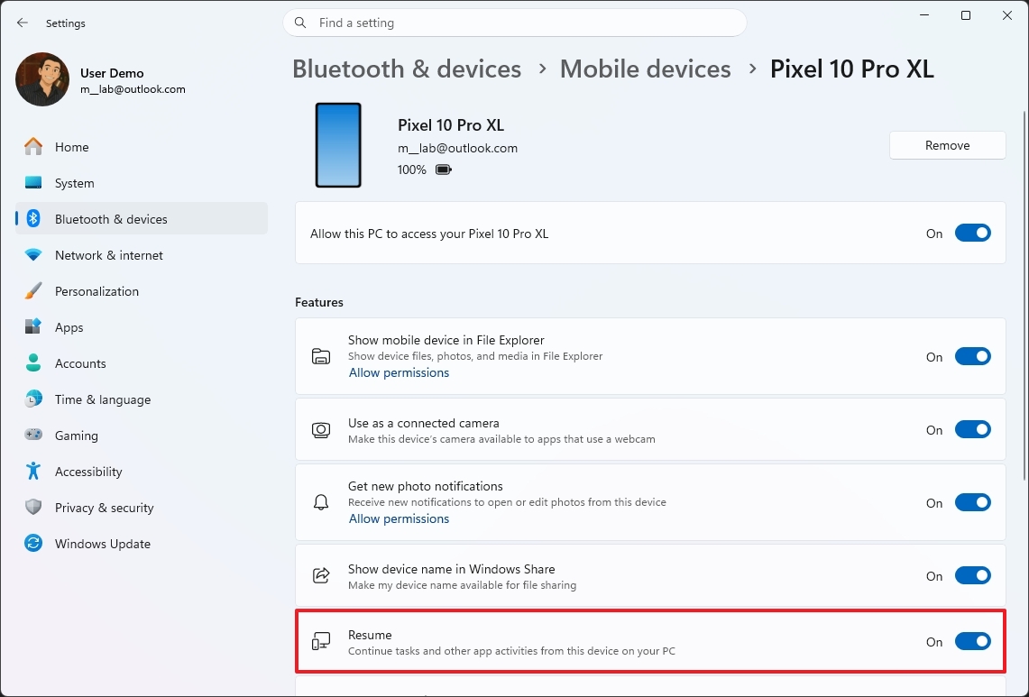Open the Mobile devices breadcrumb link
Viewport: 1029px width, 697px height.
click(x=645, y=69)
